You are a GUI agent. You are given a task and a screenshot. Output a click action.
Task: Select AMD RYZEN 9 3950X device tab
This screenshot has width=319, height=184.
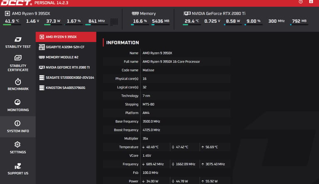coord(66,37)
